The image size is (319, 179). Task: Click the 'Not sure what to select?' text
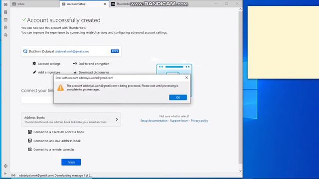point(174,116)
